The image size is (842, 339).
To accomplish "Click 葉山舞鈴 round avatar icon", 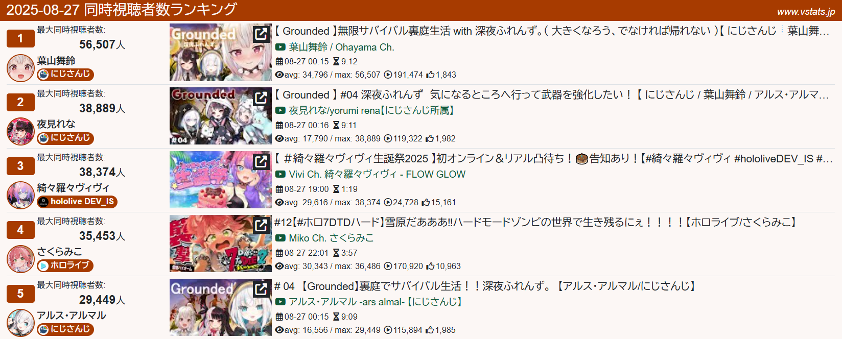I will tap(20, 68).
